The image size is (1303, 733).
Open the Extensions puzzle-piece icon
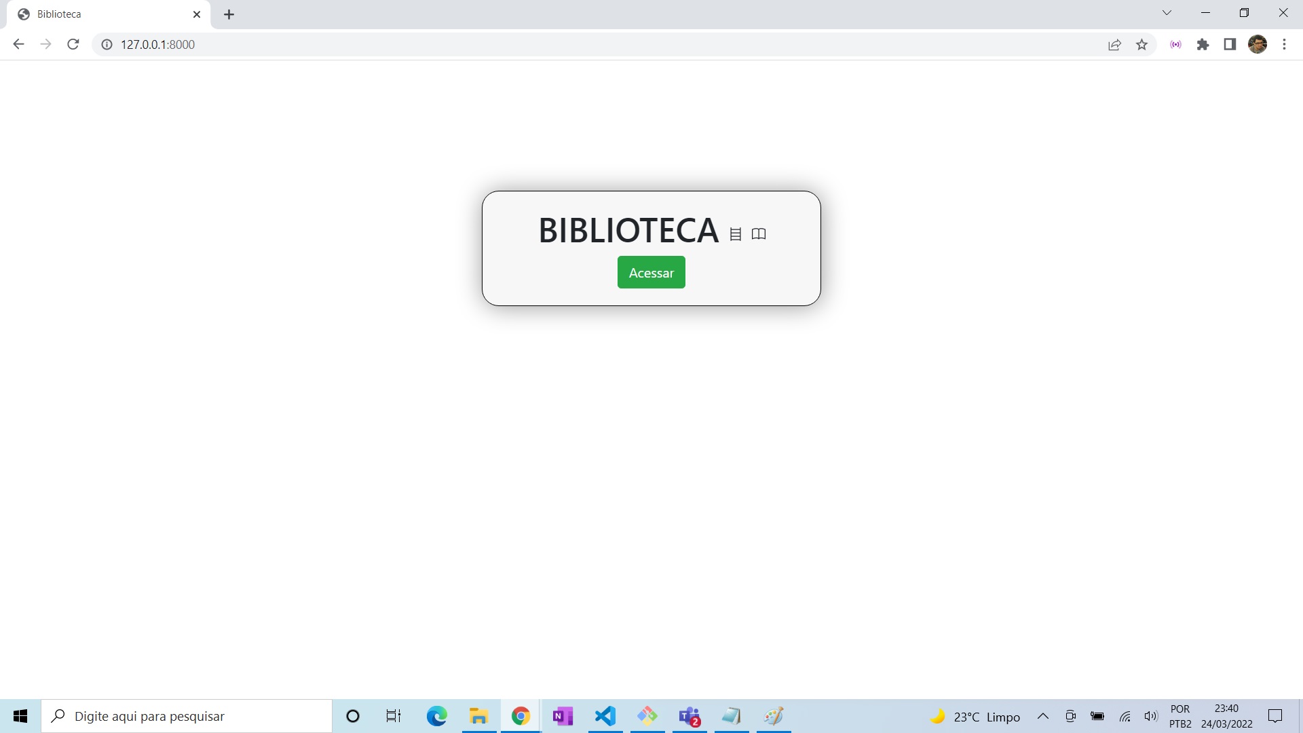point(1203,44)
